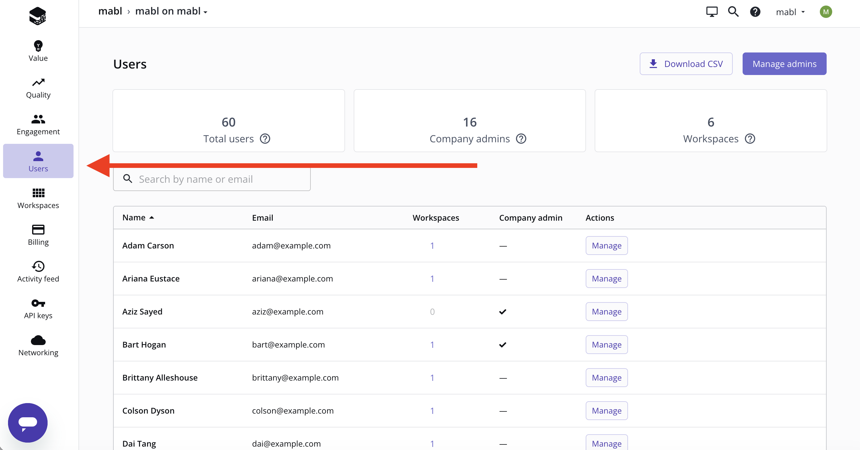Open Bart Hogan's workspace count link
860x450 pixels.
[x=432, y=344]
